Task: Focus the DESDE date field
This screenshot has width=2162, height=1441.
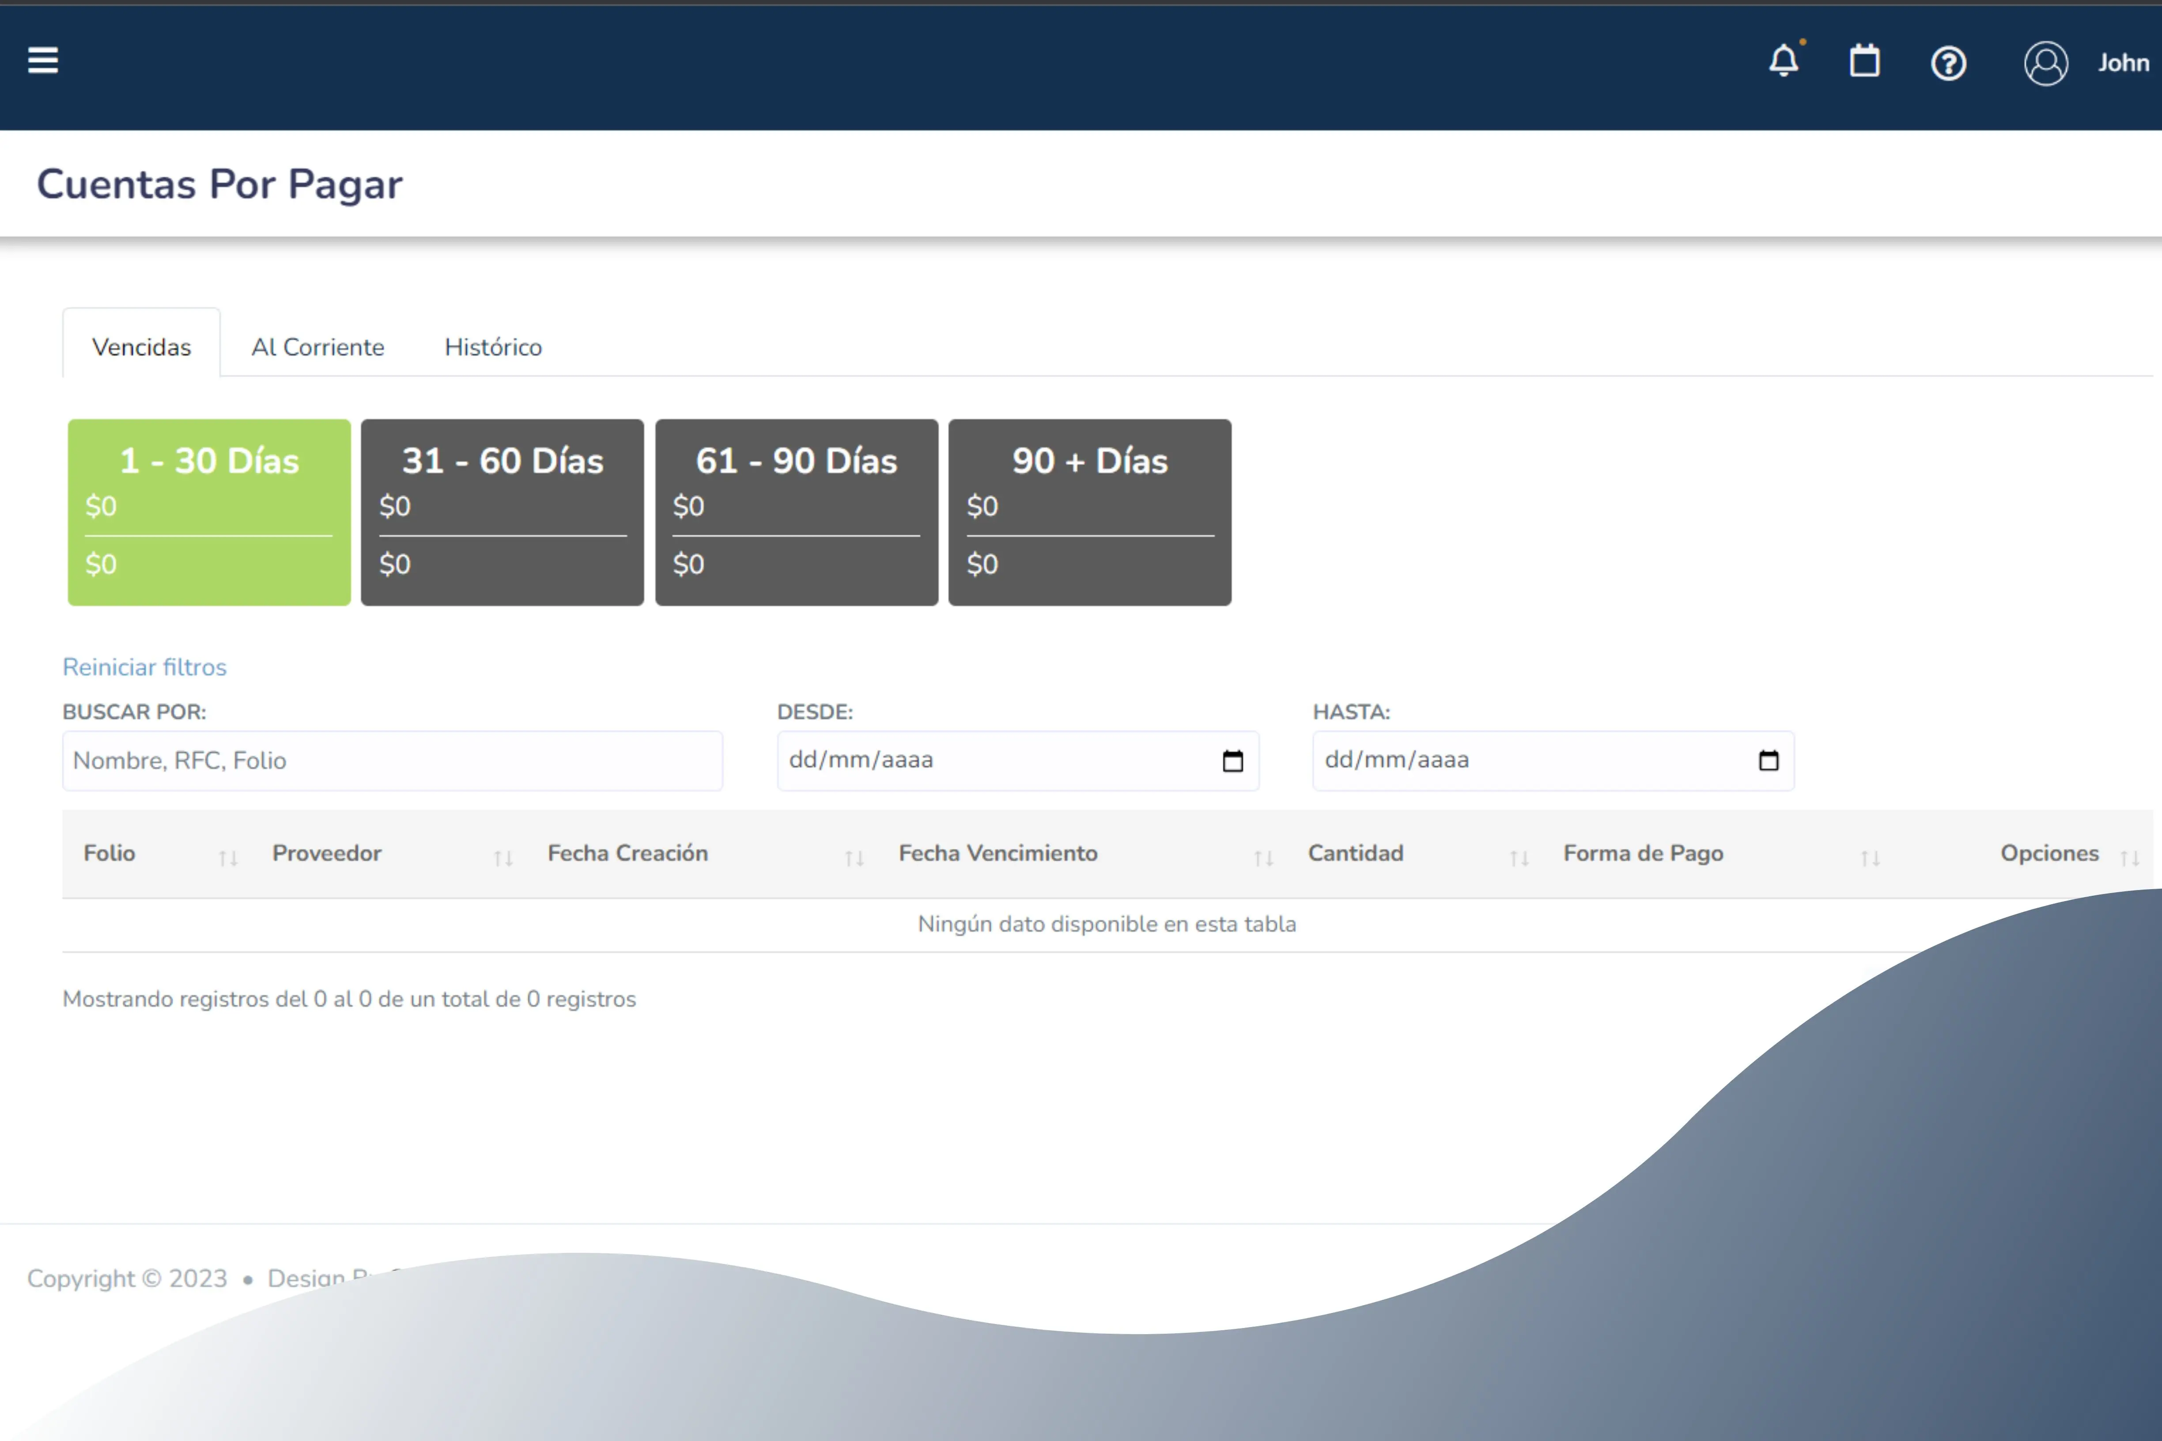Action: pos(1017,760)
